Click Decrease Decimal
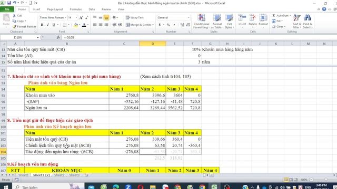This screenshot has height=189, width=337. (188, 25)
